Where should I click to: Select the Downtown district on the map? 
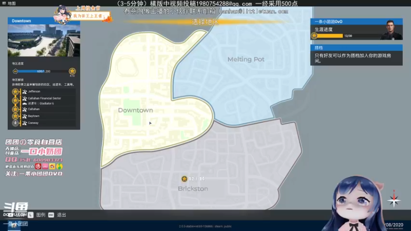coord(135,110)
